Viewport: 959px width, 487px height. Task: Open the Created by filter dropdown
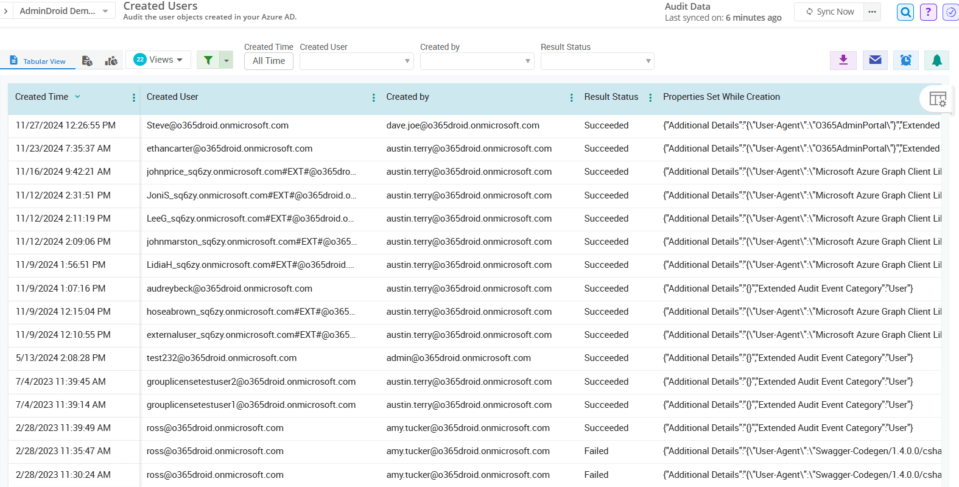click(477, 61)
